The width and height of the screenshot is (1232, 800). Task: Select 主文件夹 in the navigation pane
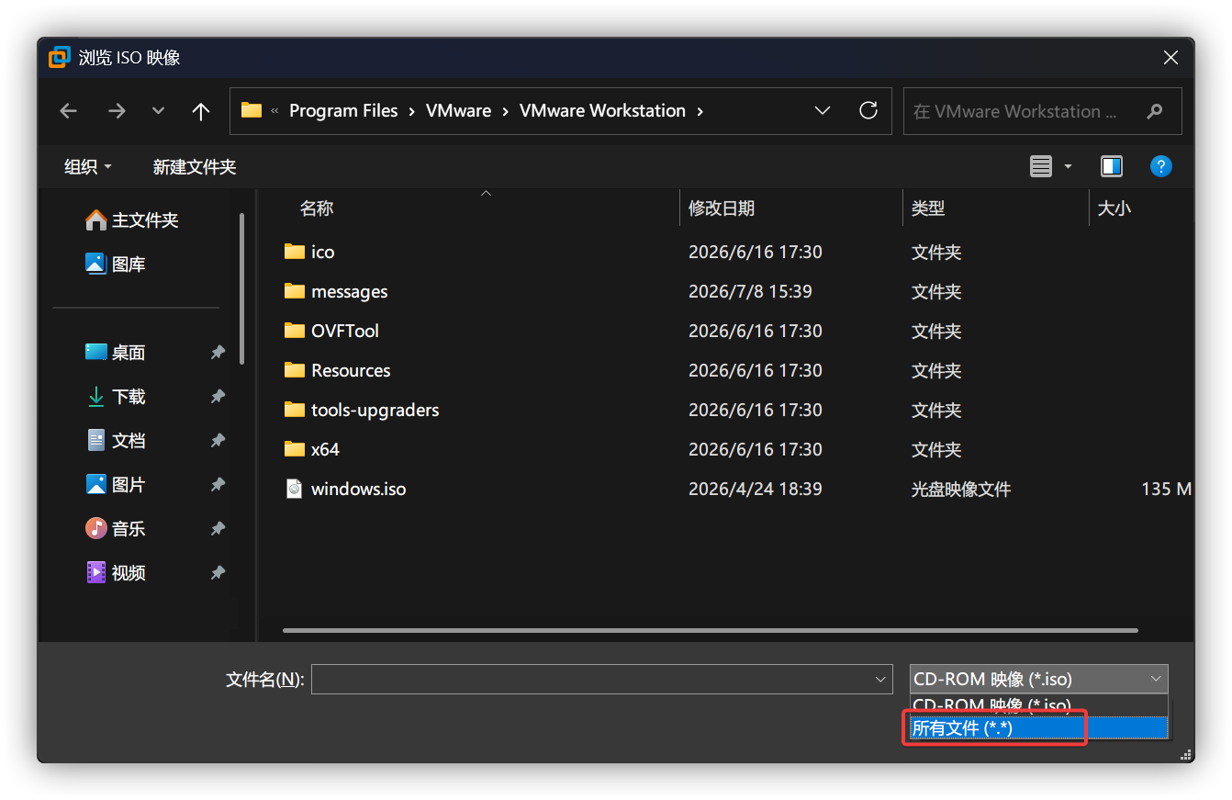[x=132, y=220]
